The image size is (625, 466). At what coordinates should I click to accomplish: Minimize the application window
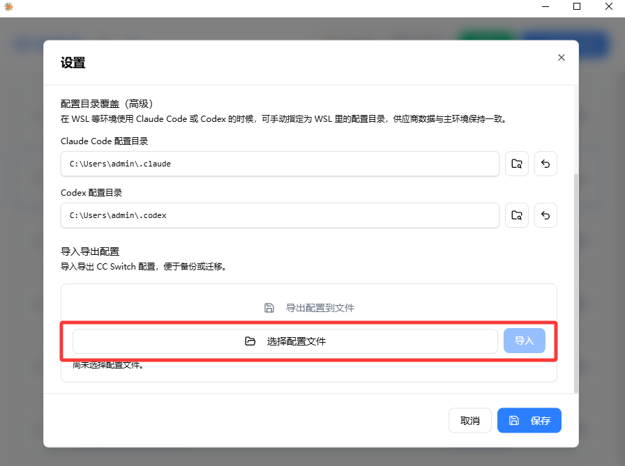click(544, 7)
